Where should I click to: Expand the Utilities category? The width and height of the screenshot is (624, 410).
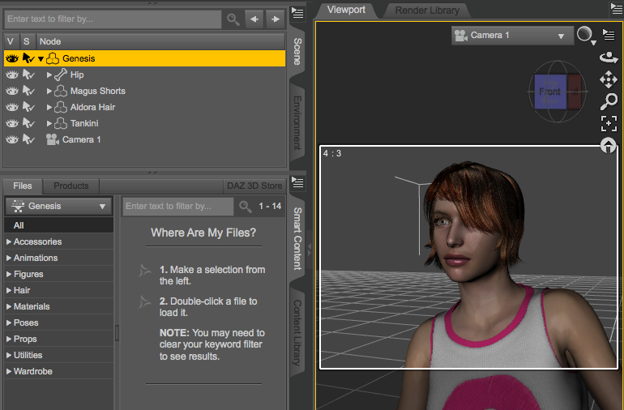[x=9, y=355]
